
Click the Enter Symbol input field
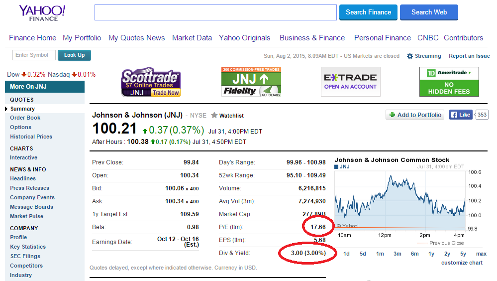pos(34,55)
